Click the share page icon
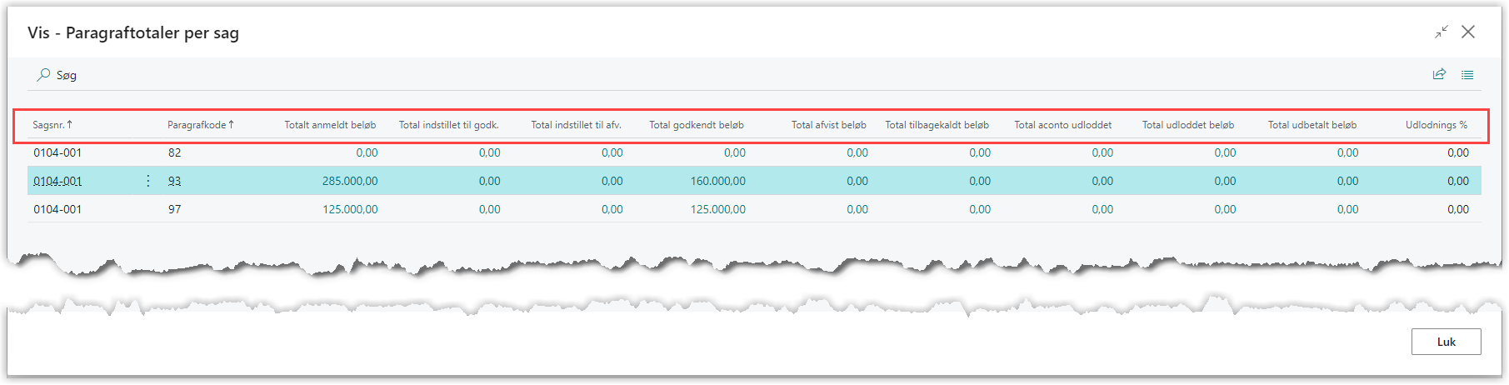This screenshot has height=385, width=1509. pos(1439,74)
